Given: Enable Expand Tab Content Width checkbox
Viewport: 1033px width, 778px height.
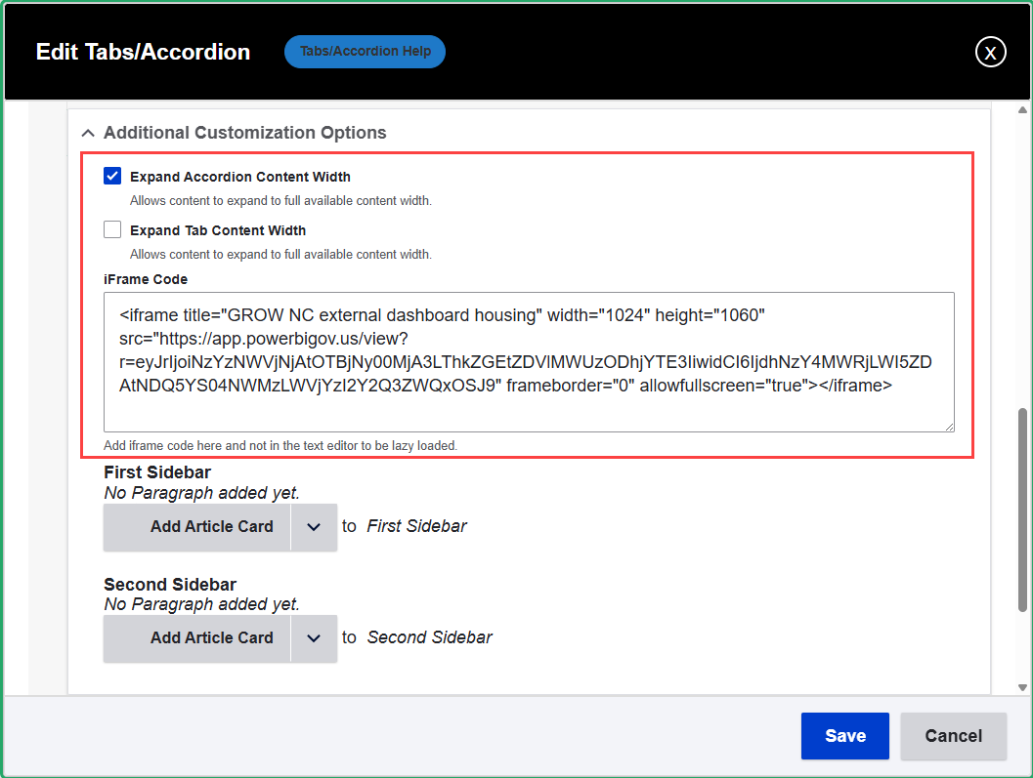Looking at the screenshot, I should (x=112, y=229).
